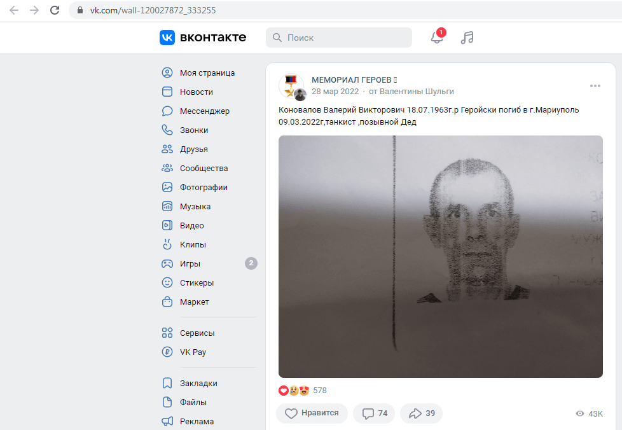Click the Друзья people icon
This screenshot has width=622, height=430.
point(167,149)
